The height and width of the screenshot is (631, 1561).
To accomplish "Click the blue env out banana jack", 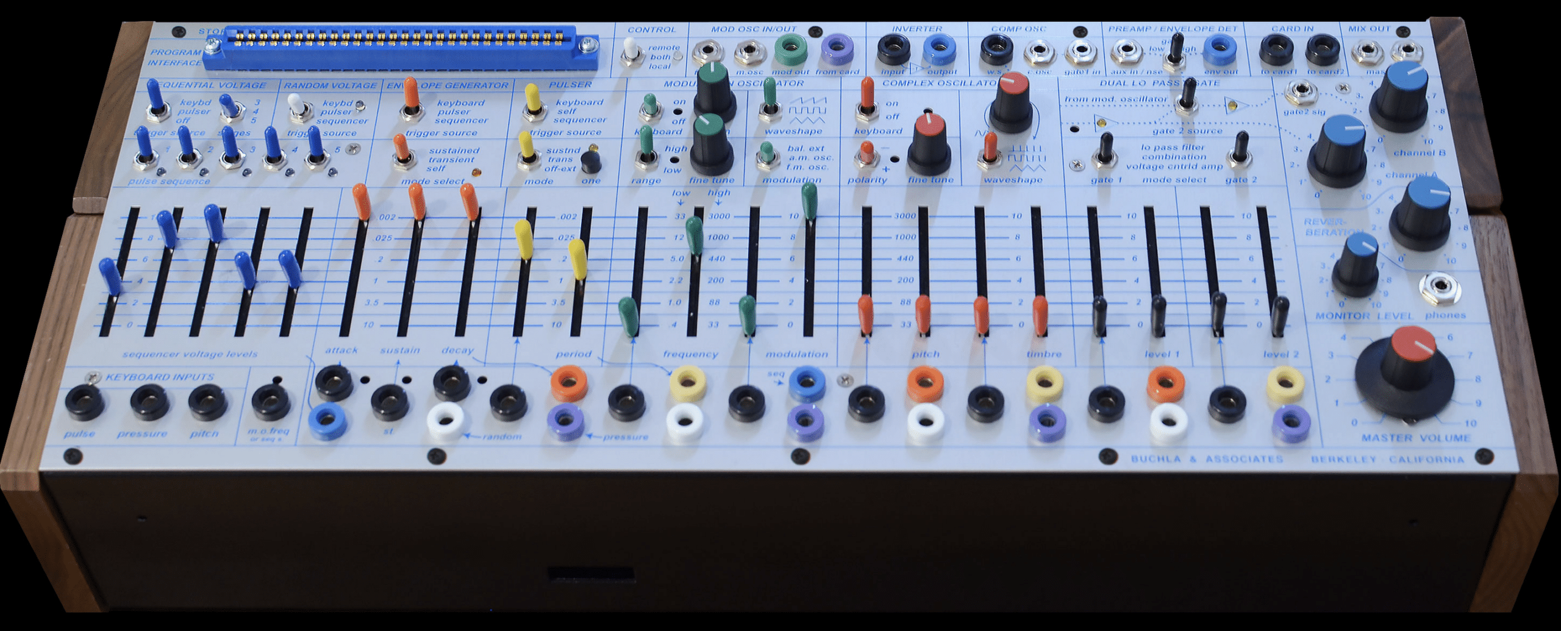I will tap(1220, 50).
